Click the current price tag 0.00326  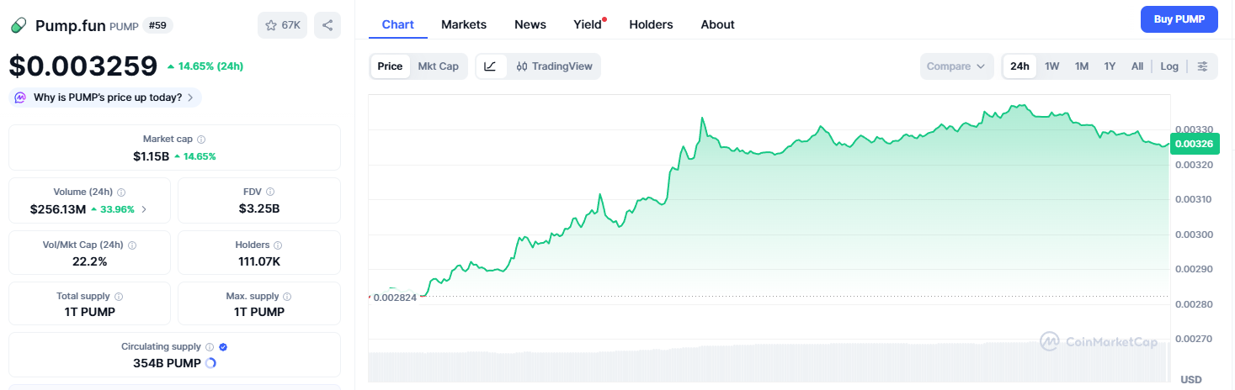[x=1194, y=144]
